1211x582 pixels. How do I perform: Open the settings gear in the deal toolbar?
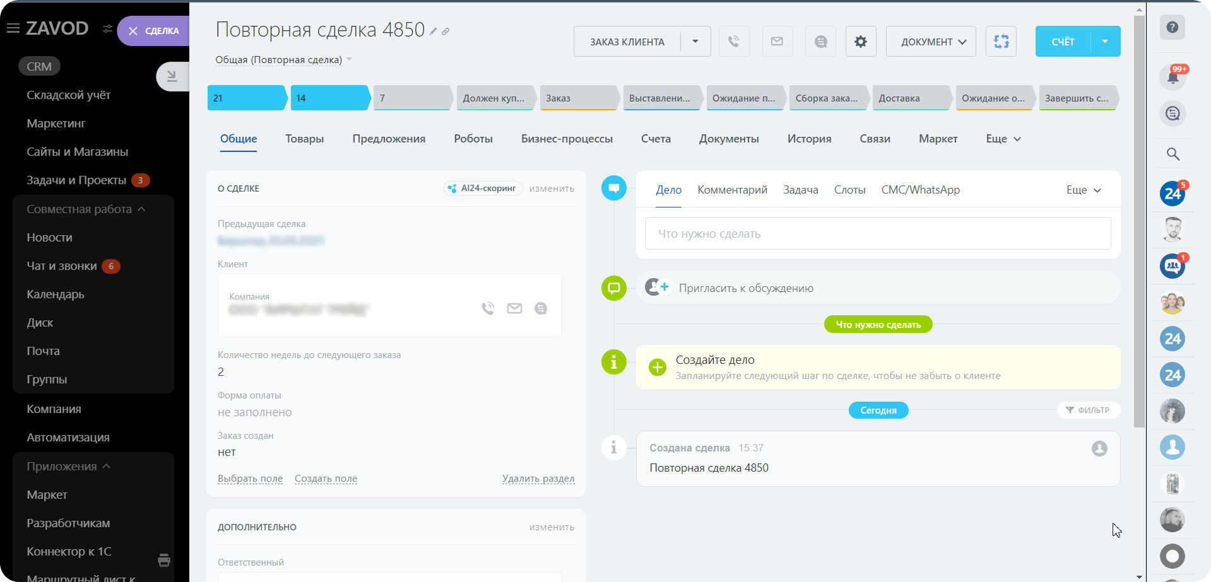(x=860, y=41)
